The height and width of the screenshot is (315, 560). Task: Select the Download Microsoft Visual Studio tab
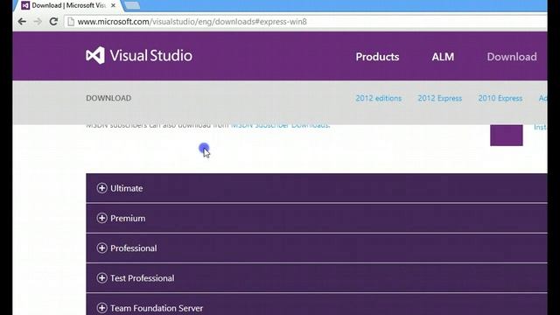point(68,5)
